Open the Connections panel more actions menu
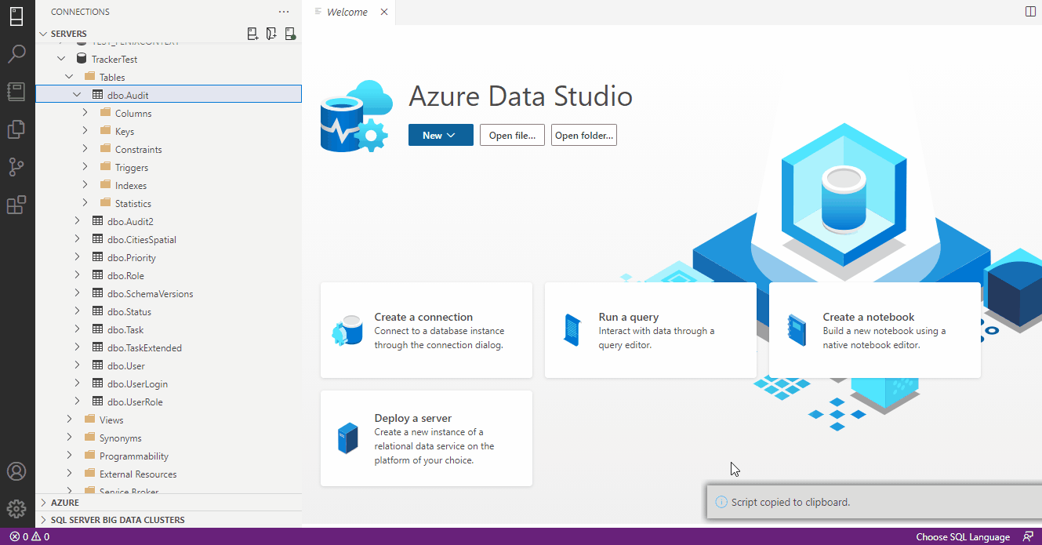Screen dimensions: 1042x545 (284, 12)
